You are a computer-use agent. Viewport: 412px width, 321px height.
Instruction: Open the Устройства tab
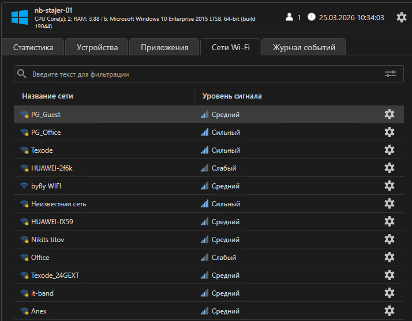pyautogui.click(x=97, y=47)
